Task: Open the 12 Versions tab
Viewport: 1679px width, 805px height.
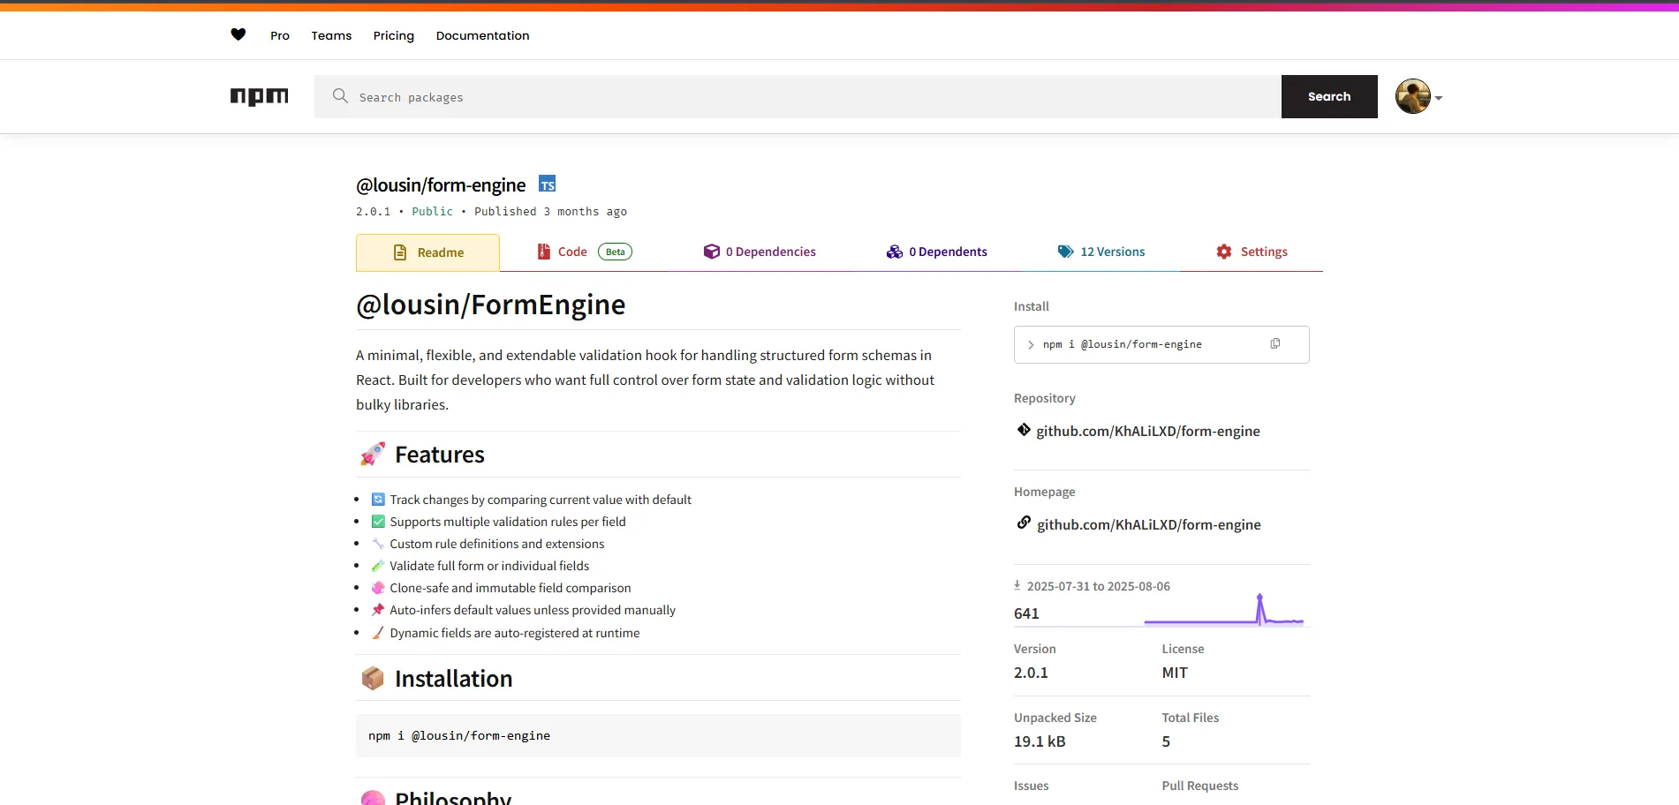Action: click(1101, 252)
